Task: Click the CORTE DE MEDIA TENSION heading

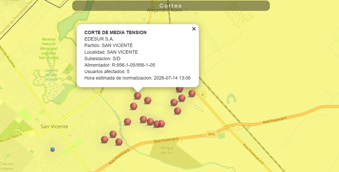Action: coord(116,33)
